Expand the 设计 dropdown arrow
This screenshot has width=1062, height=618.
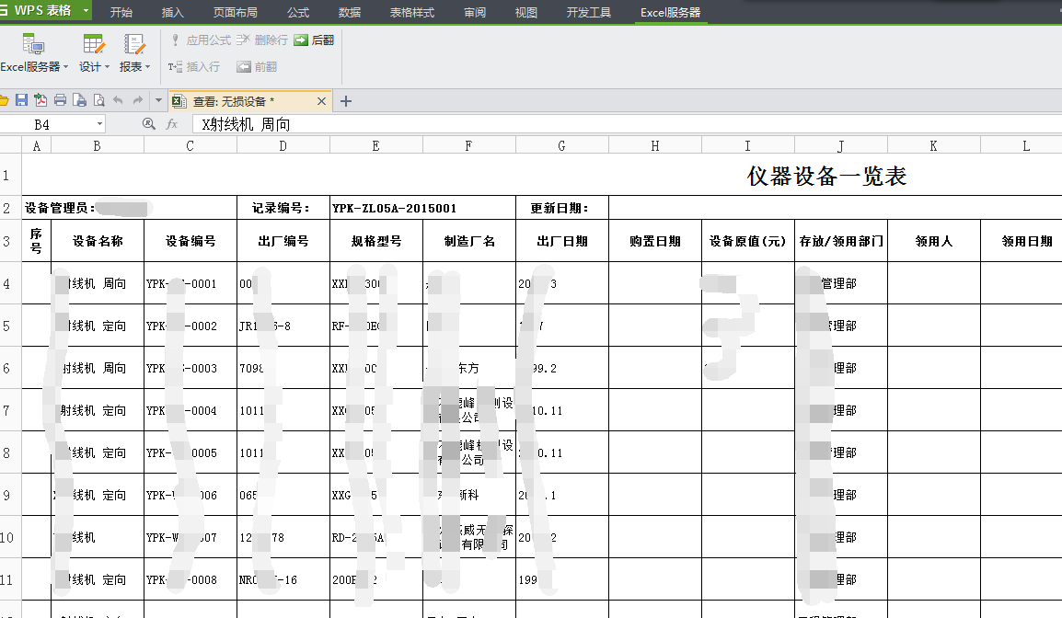click(107, 67)
